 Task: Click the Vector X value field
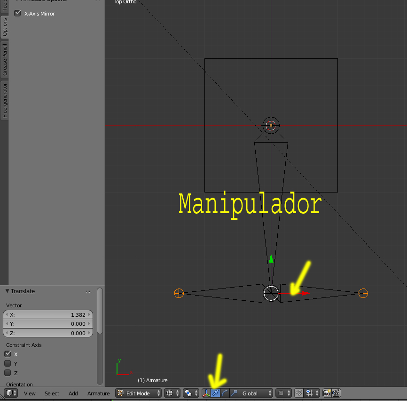click(x=48, y=315)
